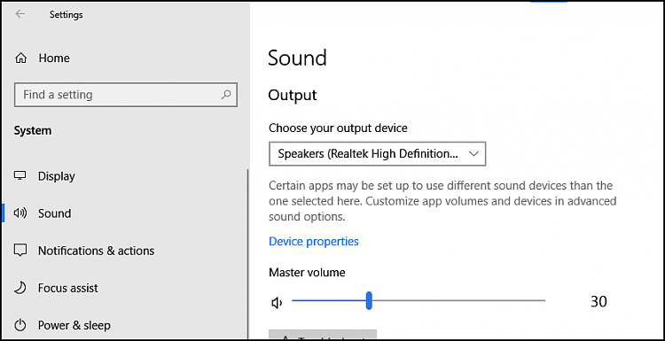Click the back arrow in Settings header
The image size is (665, 341).
[x=20, y=14]
